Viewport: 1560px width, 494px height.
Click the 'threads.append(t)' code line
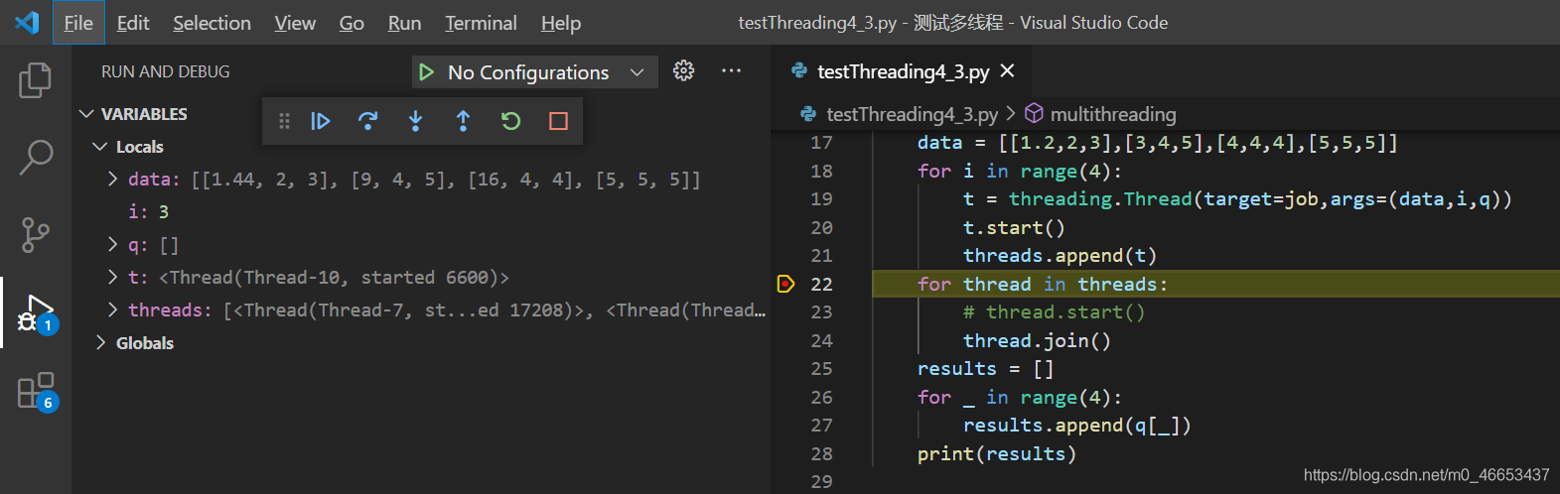point(1060,255)
